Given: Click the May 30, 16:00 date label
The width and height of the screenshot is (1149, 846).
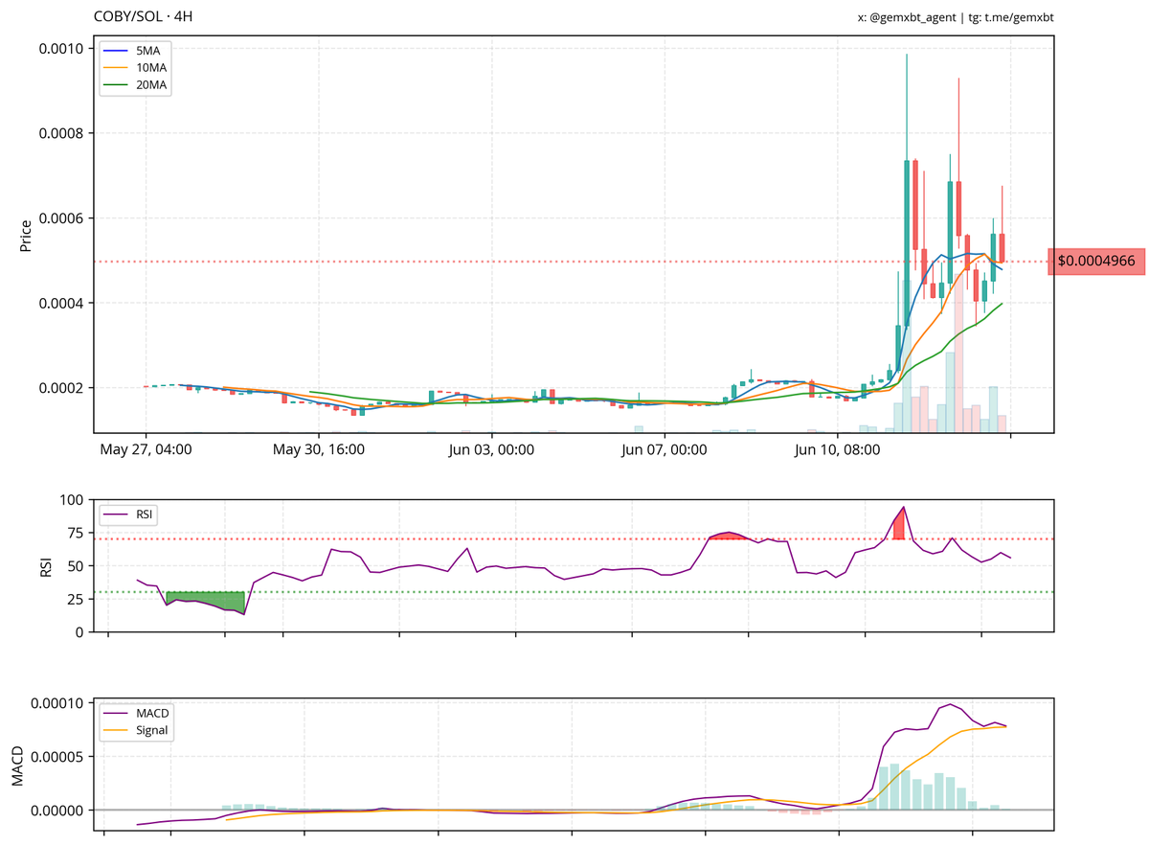Looking at the screenshot, I should pos(319,448).
